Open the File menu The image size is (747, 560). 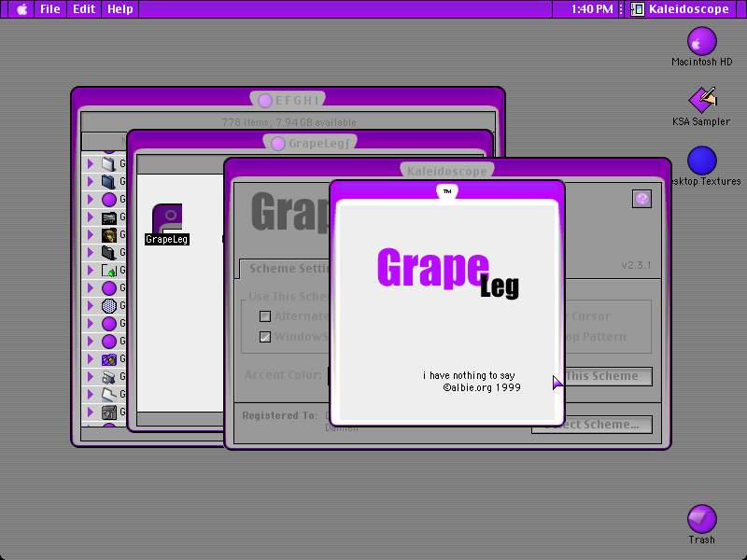pos(50,9)
